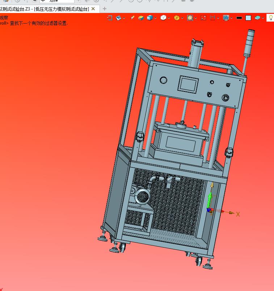The image size is (274, 291).
Task: Expand the blue cube display mode dropdown
Action: [x=156, y=18]
